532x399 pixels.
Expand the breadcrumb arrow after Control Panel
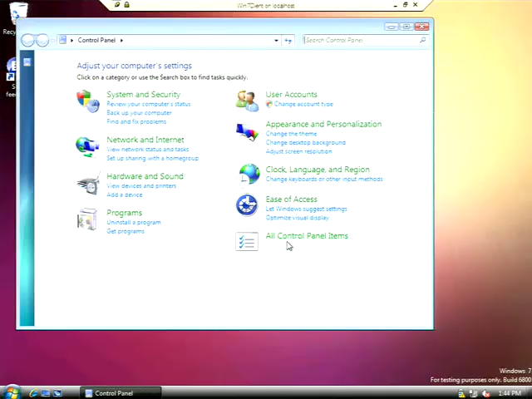coord(121,40)
